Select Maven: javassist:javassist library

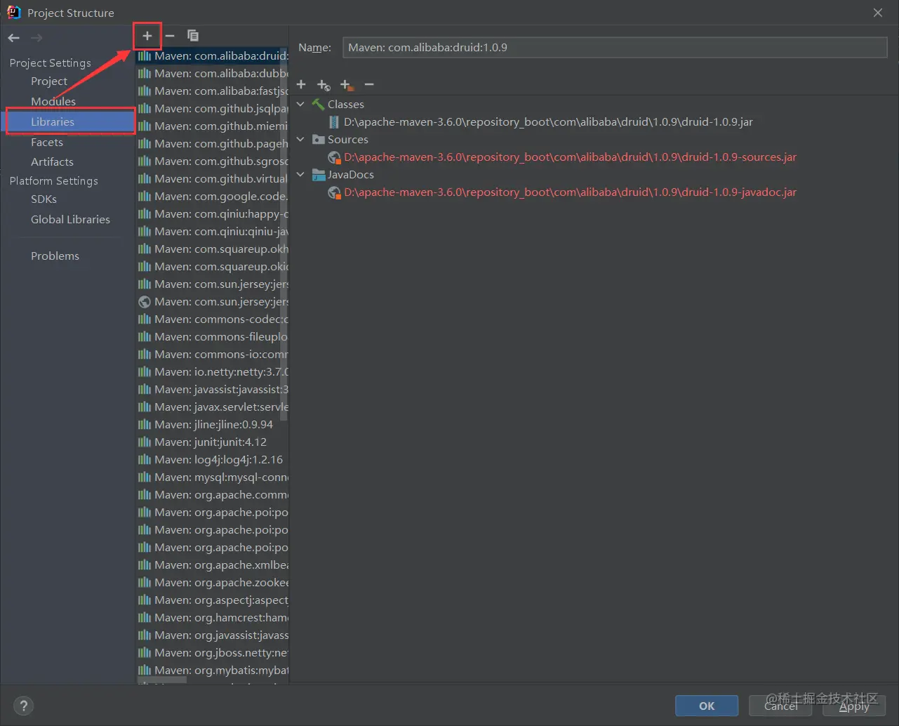coord(212,389)
